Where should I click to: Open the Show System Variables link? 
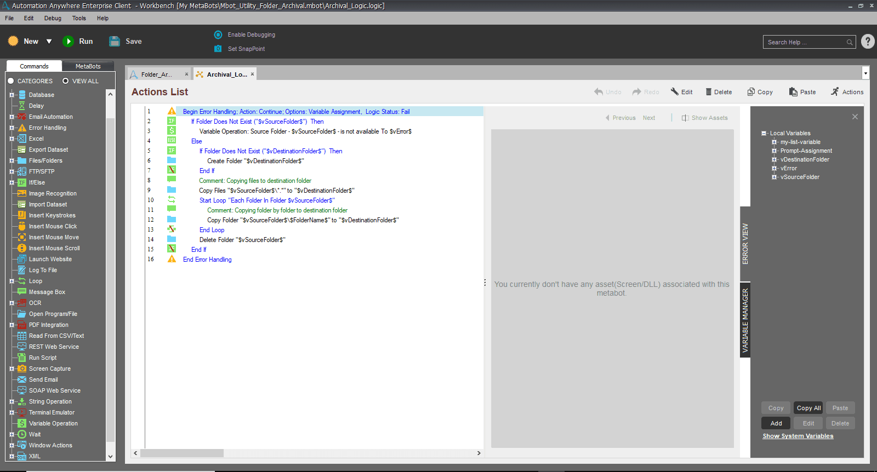798,436
